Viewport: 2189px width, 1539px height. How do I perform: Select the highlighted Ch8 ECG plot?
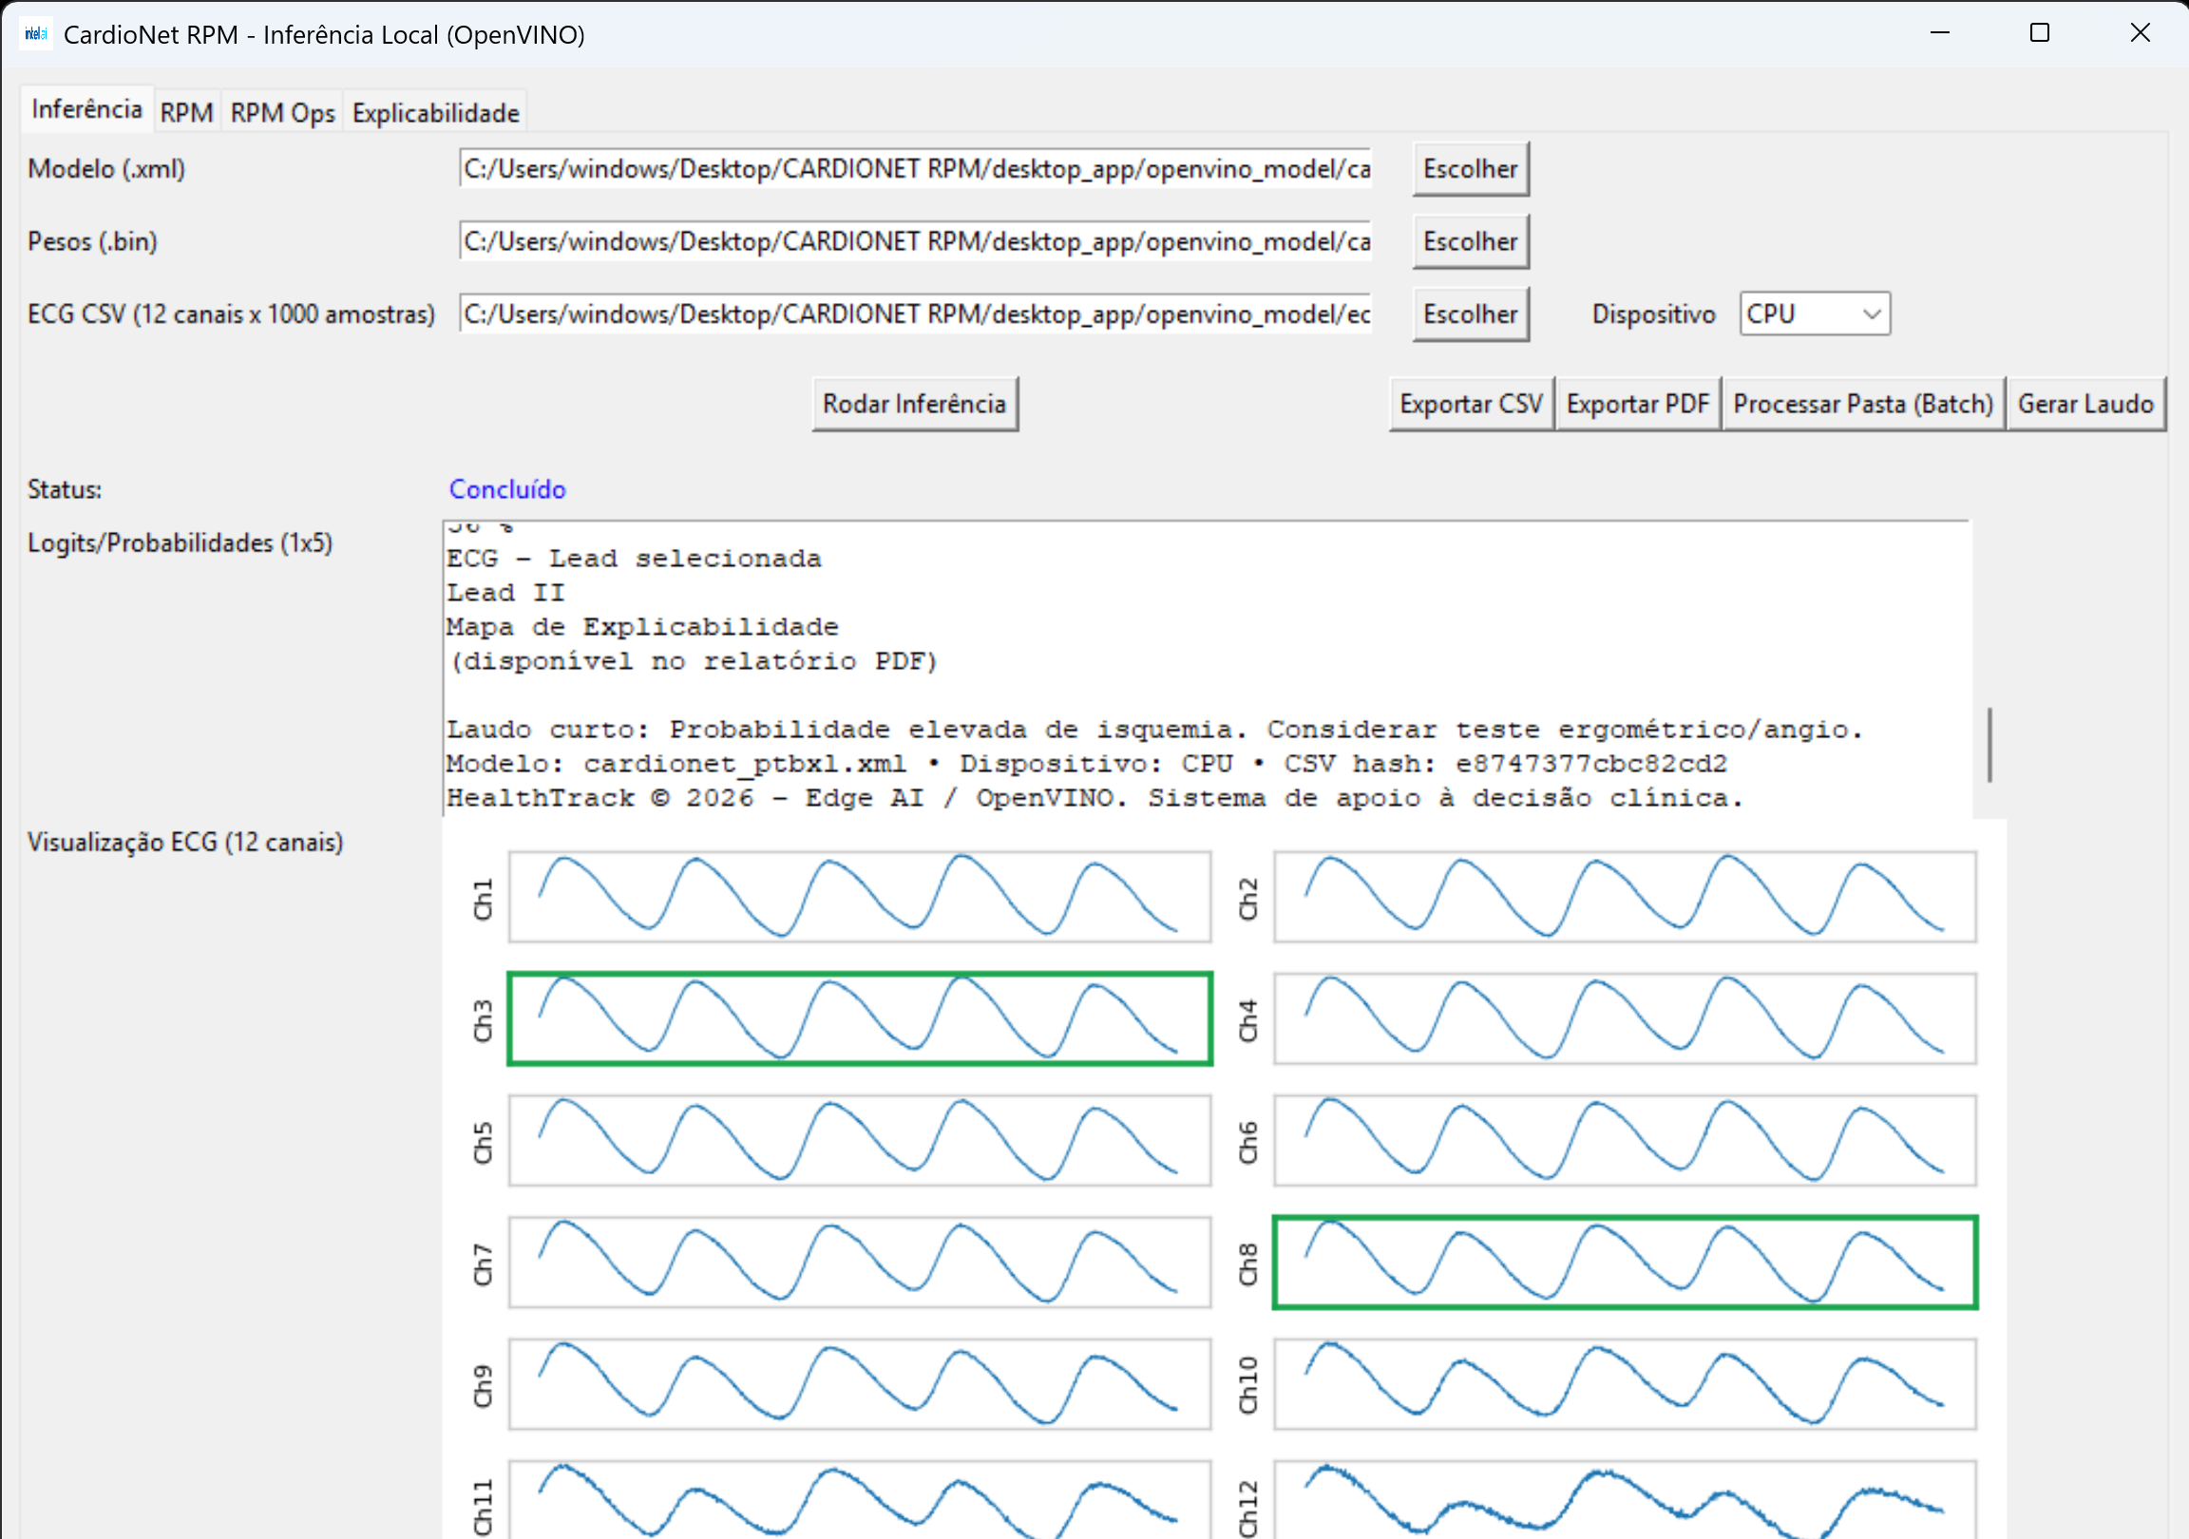1624,1262
